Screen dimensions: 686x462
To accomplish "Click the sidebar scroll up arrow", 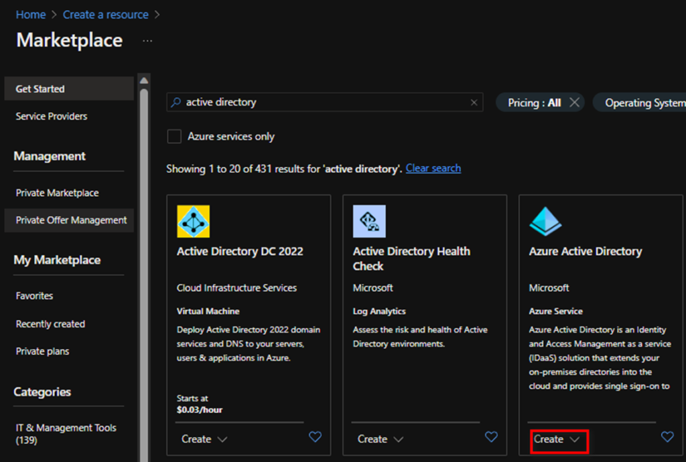I will click(x=144, y=80).
